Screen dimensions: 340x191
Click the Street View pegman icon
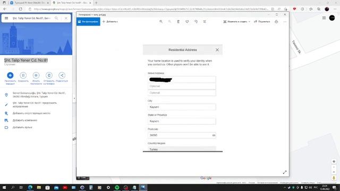click(x=334, y=178)
